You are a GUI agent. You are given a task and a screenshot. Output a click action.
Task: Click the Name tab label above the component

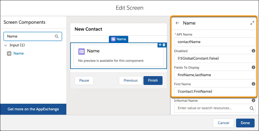tap(119, 39)
